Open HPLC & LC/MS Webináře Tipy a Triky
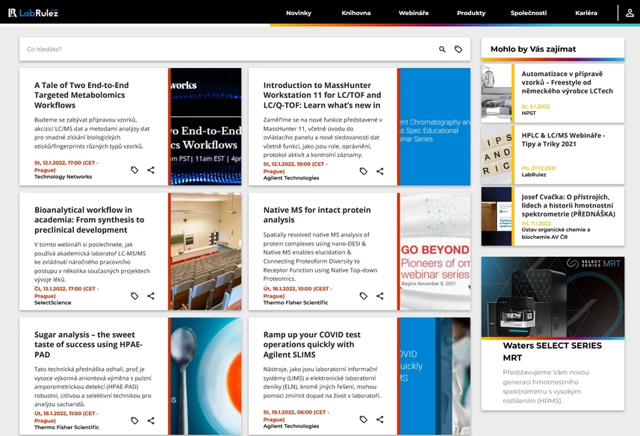This screenshot has width=640, height=436. [x=563, y=140]
